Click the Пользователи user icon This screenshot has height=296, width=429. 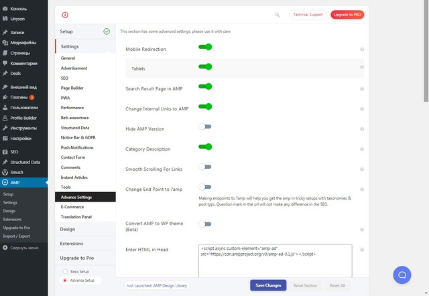(x=5, y=107)
